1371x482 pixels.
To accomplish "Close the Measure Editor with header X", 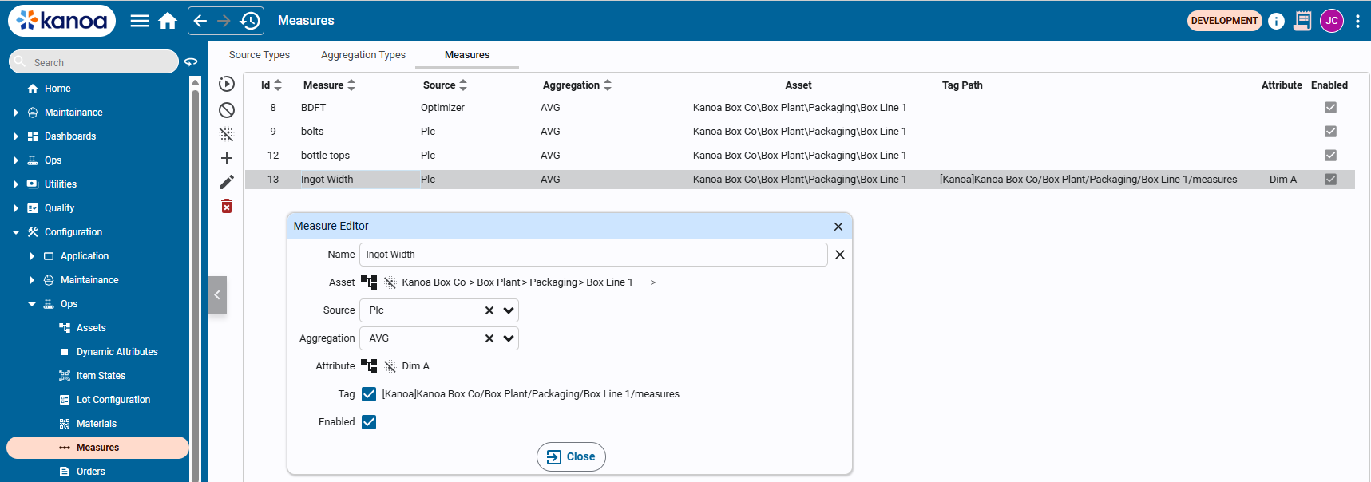I will point(838,227).
